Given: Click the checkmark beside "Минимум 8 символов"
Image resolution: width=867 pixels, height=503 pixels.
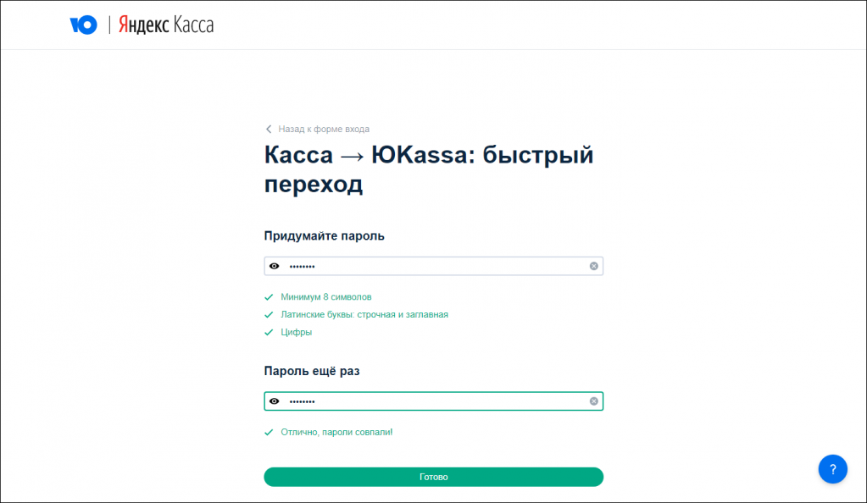Looking at the screenshot, I should click(269, 297).
